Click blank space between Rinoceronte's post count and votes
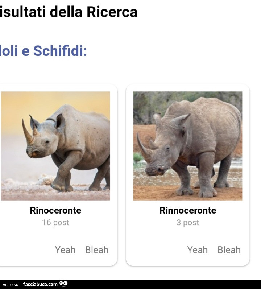The image size is (261, 289). [55, 236]
